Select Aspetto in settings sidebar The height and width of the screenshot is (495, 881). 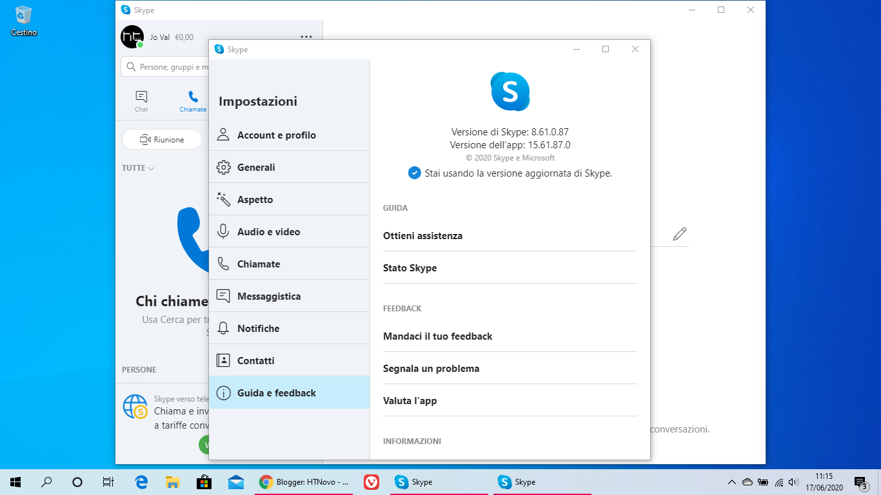pos(289,199)
